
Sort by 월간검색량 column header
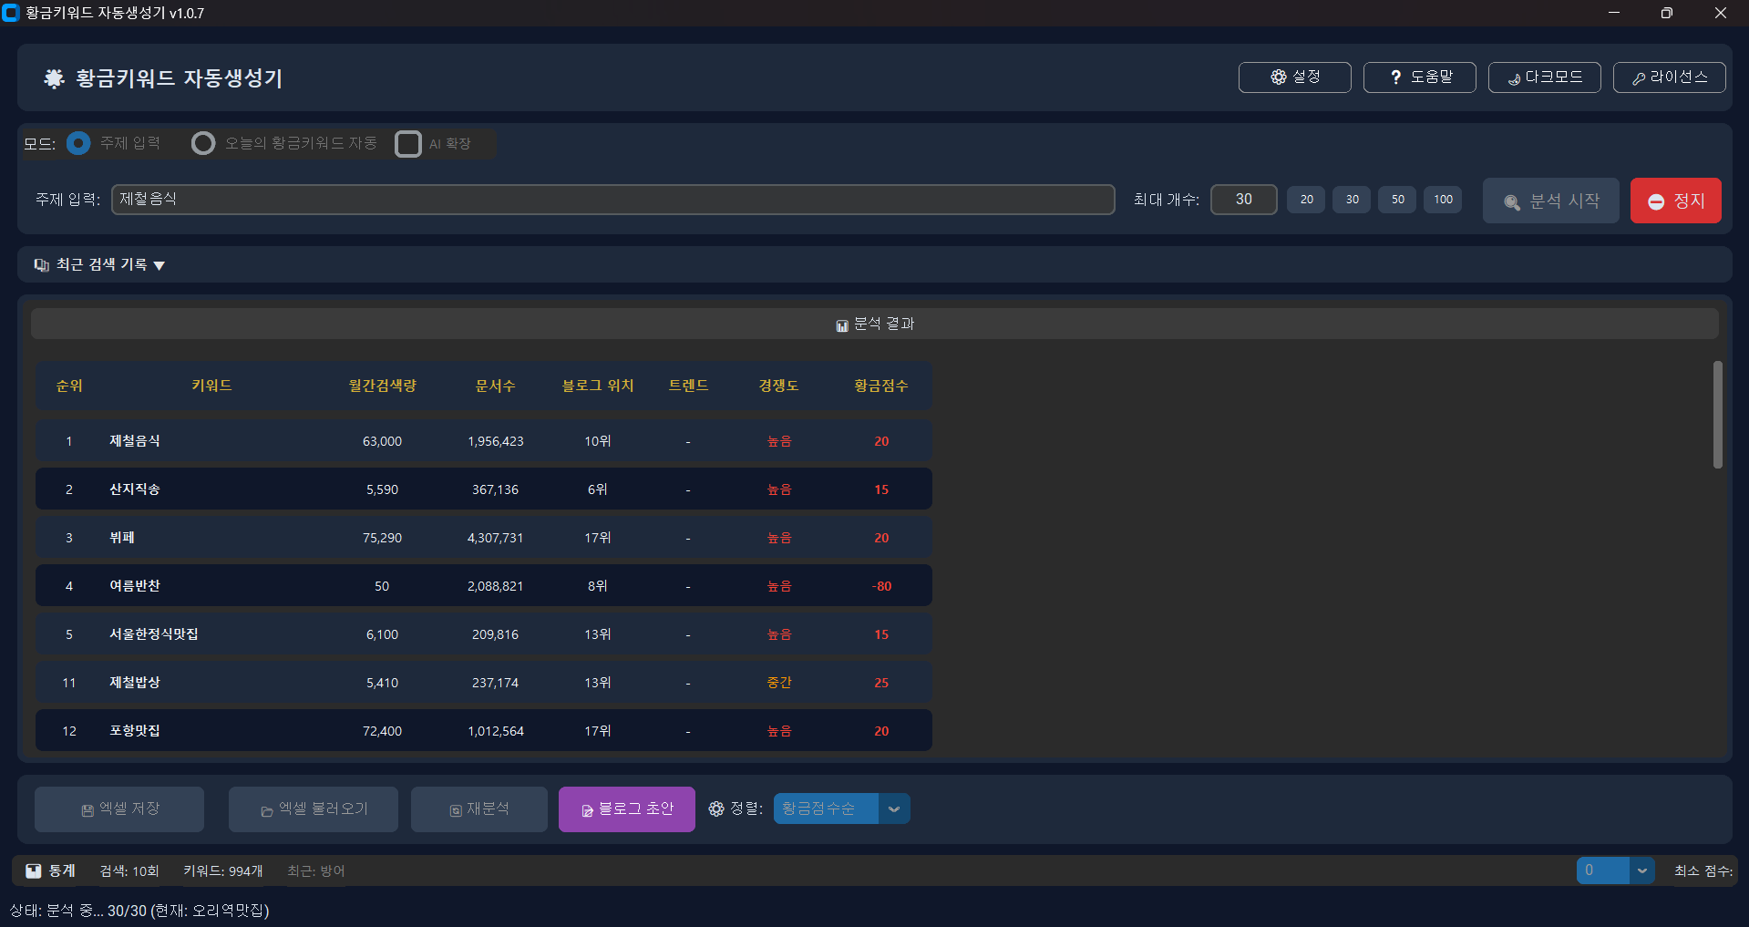[382, 386]
